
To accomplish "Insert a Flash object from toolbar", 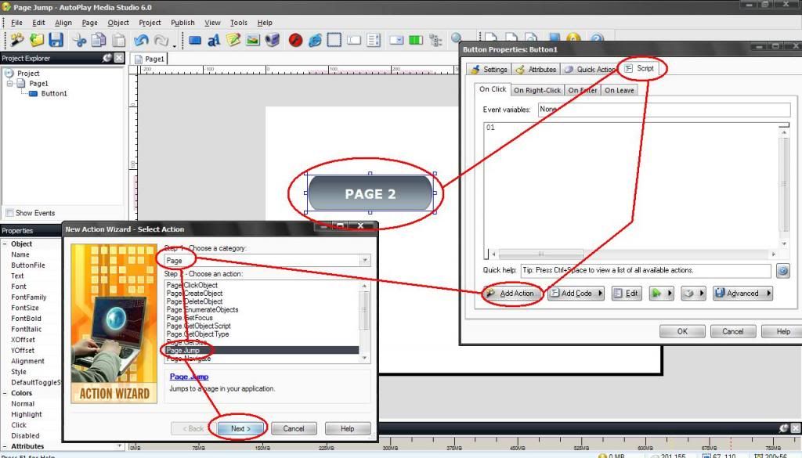I will [295, 40].
